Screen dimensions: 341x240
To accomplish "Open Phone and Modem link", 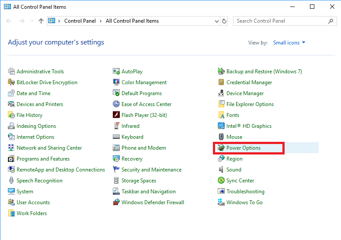I will point(144,148).
